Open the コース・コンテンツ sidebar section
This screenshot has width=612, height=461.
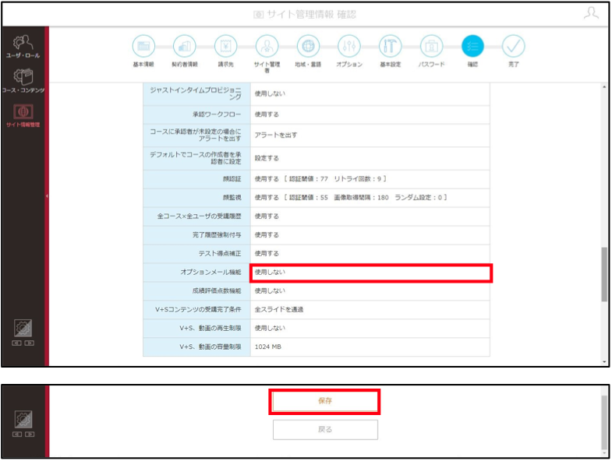pyautogui.click(x=23, y=81)
